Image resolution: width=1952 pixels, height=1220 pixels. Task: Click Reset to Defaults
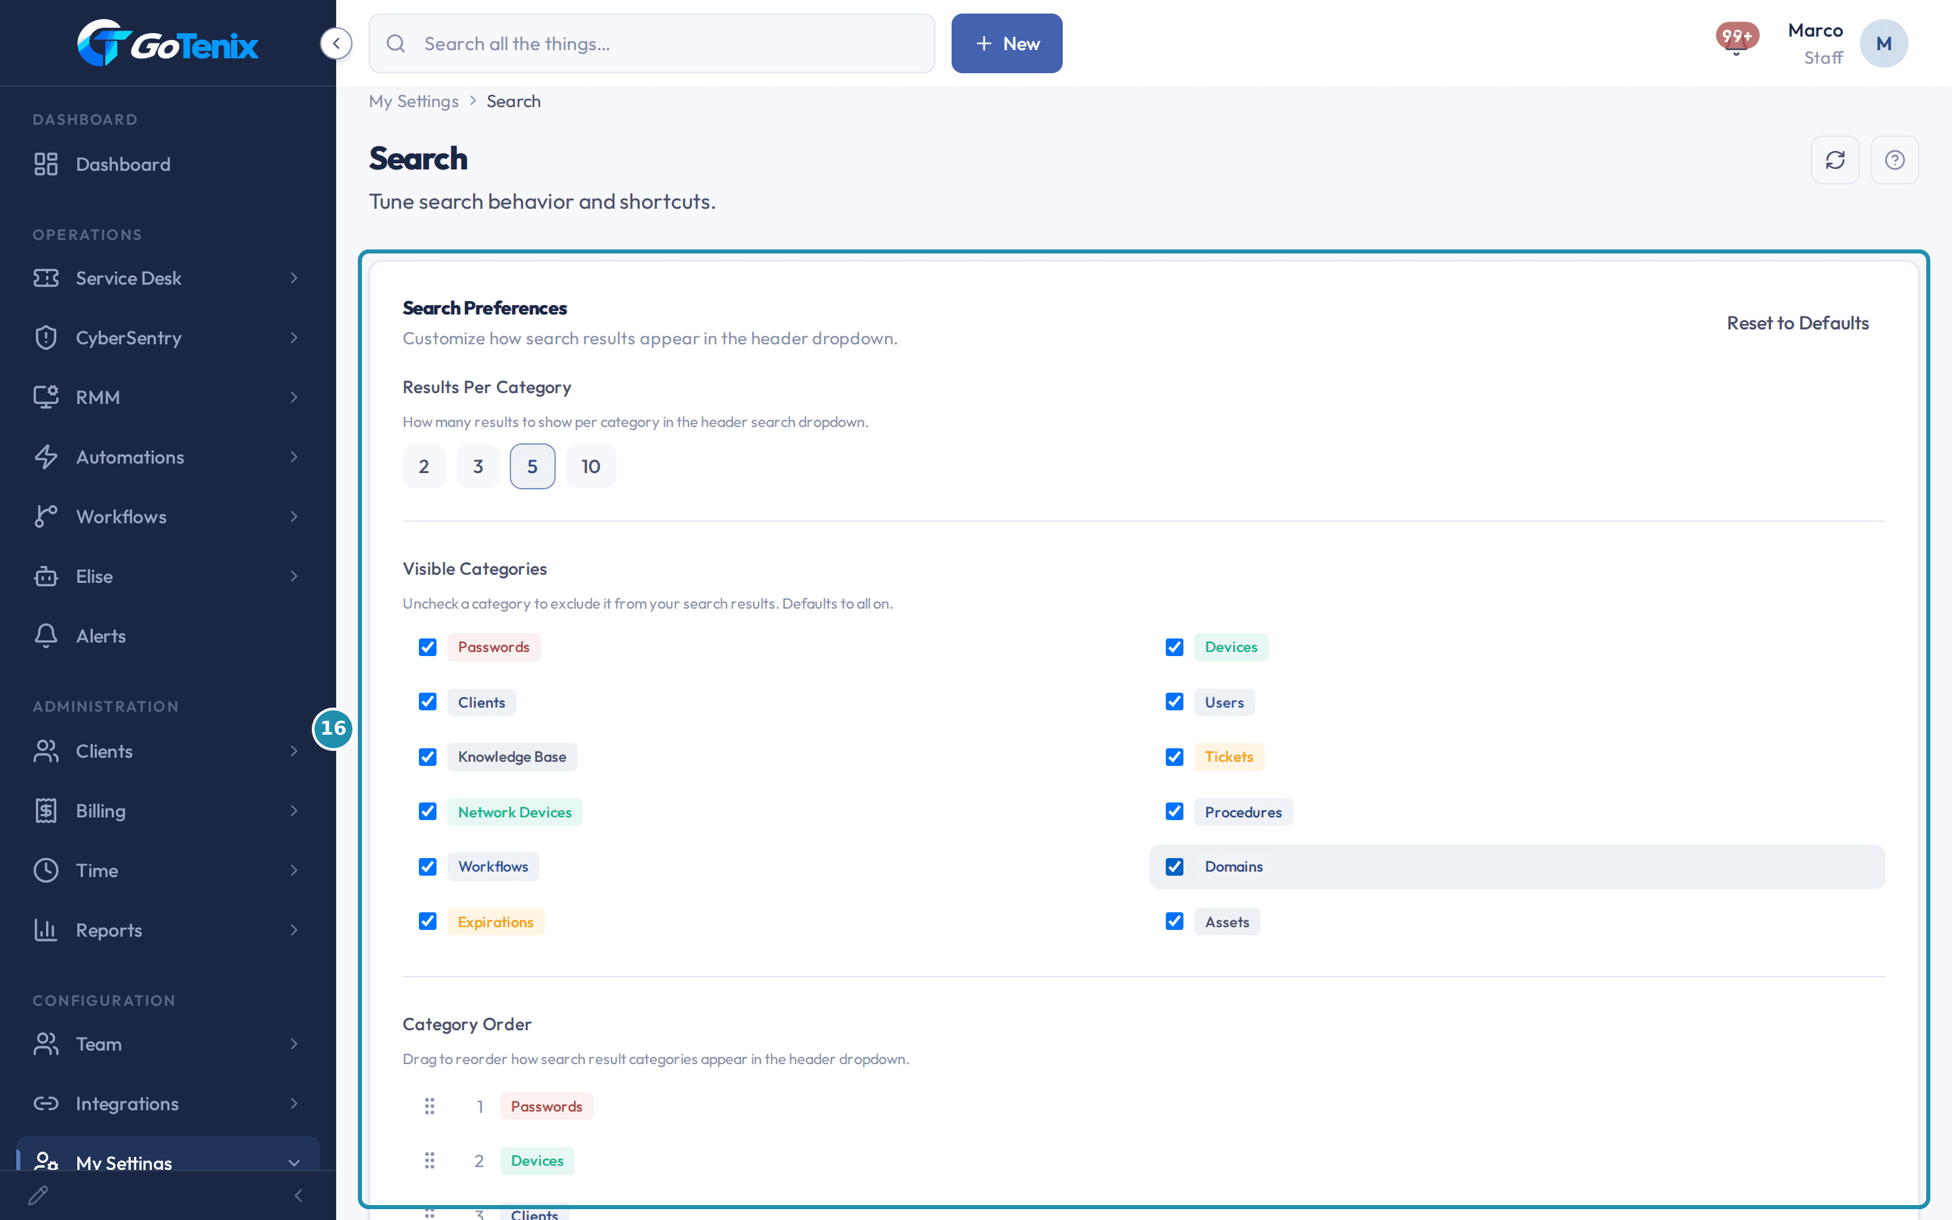1797,323
